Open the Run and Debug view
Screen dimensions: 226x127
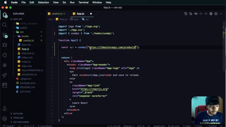pos(5,45)
